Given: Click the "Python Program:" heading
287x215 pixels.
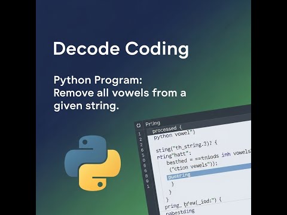Looking at the screenshot, I should tap(98, 80).
